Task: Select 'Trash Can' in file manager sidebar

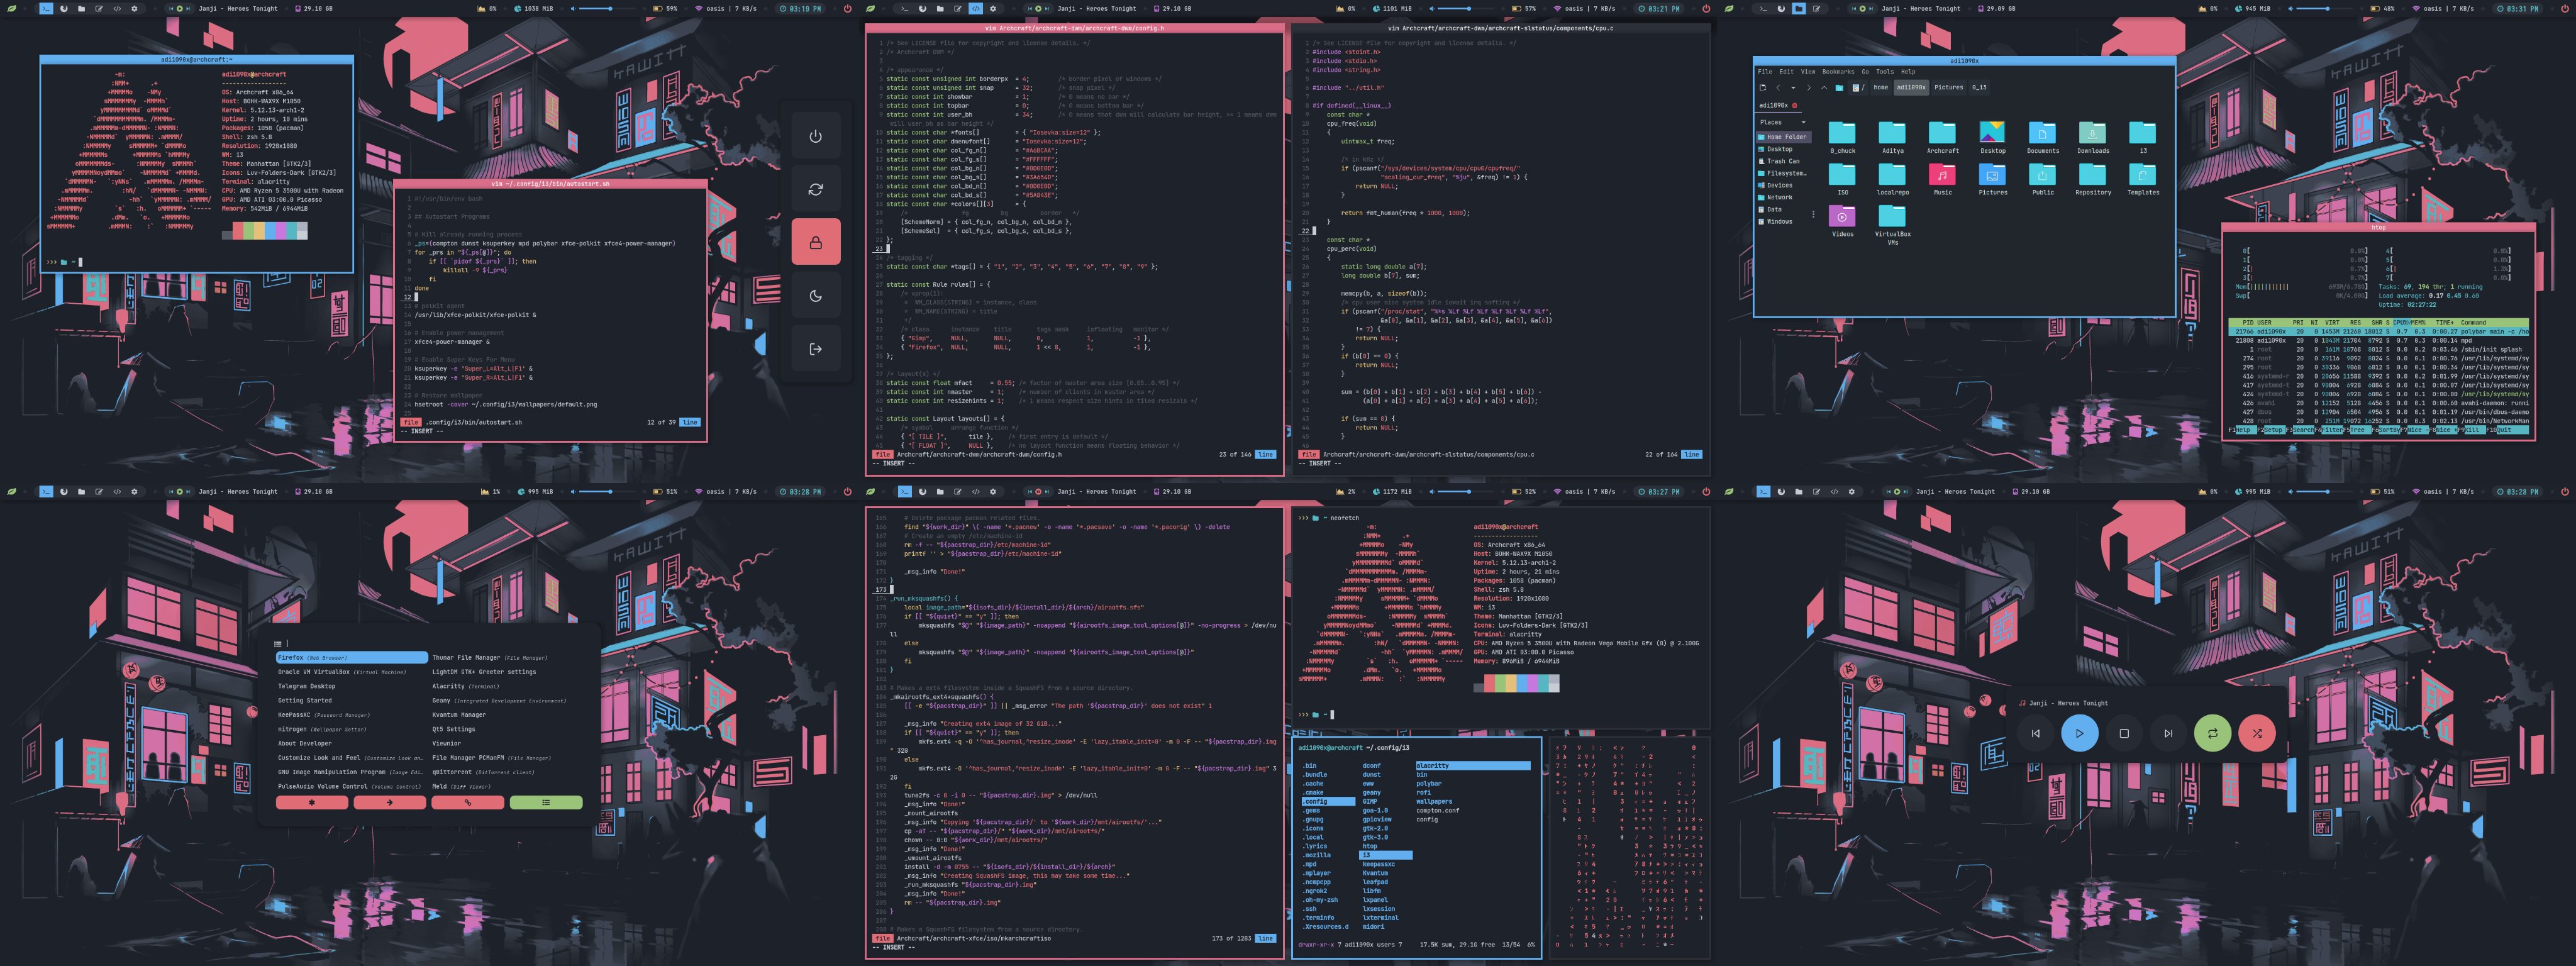Action: point(1783,161)
